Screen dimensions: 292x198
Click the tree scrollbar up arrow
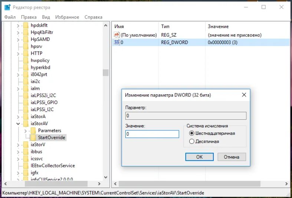(106, 25)
